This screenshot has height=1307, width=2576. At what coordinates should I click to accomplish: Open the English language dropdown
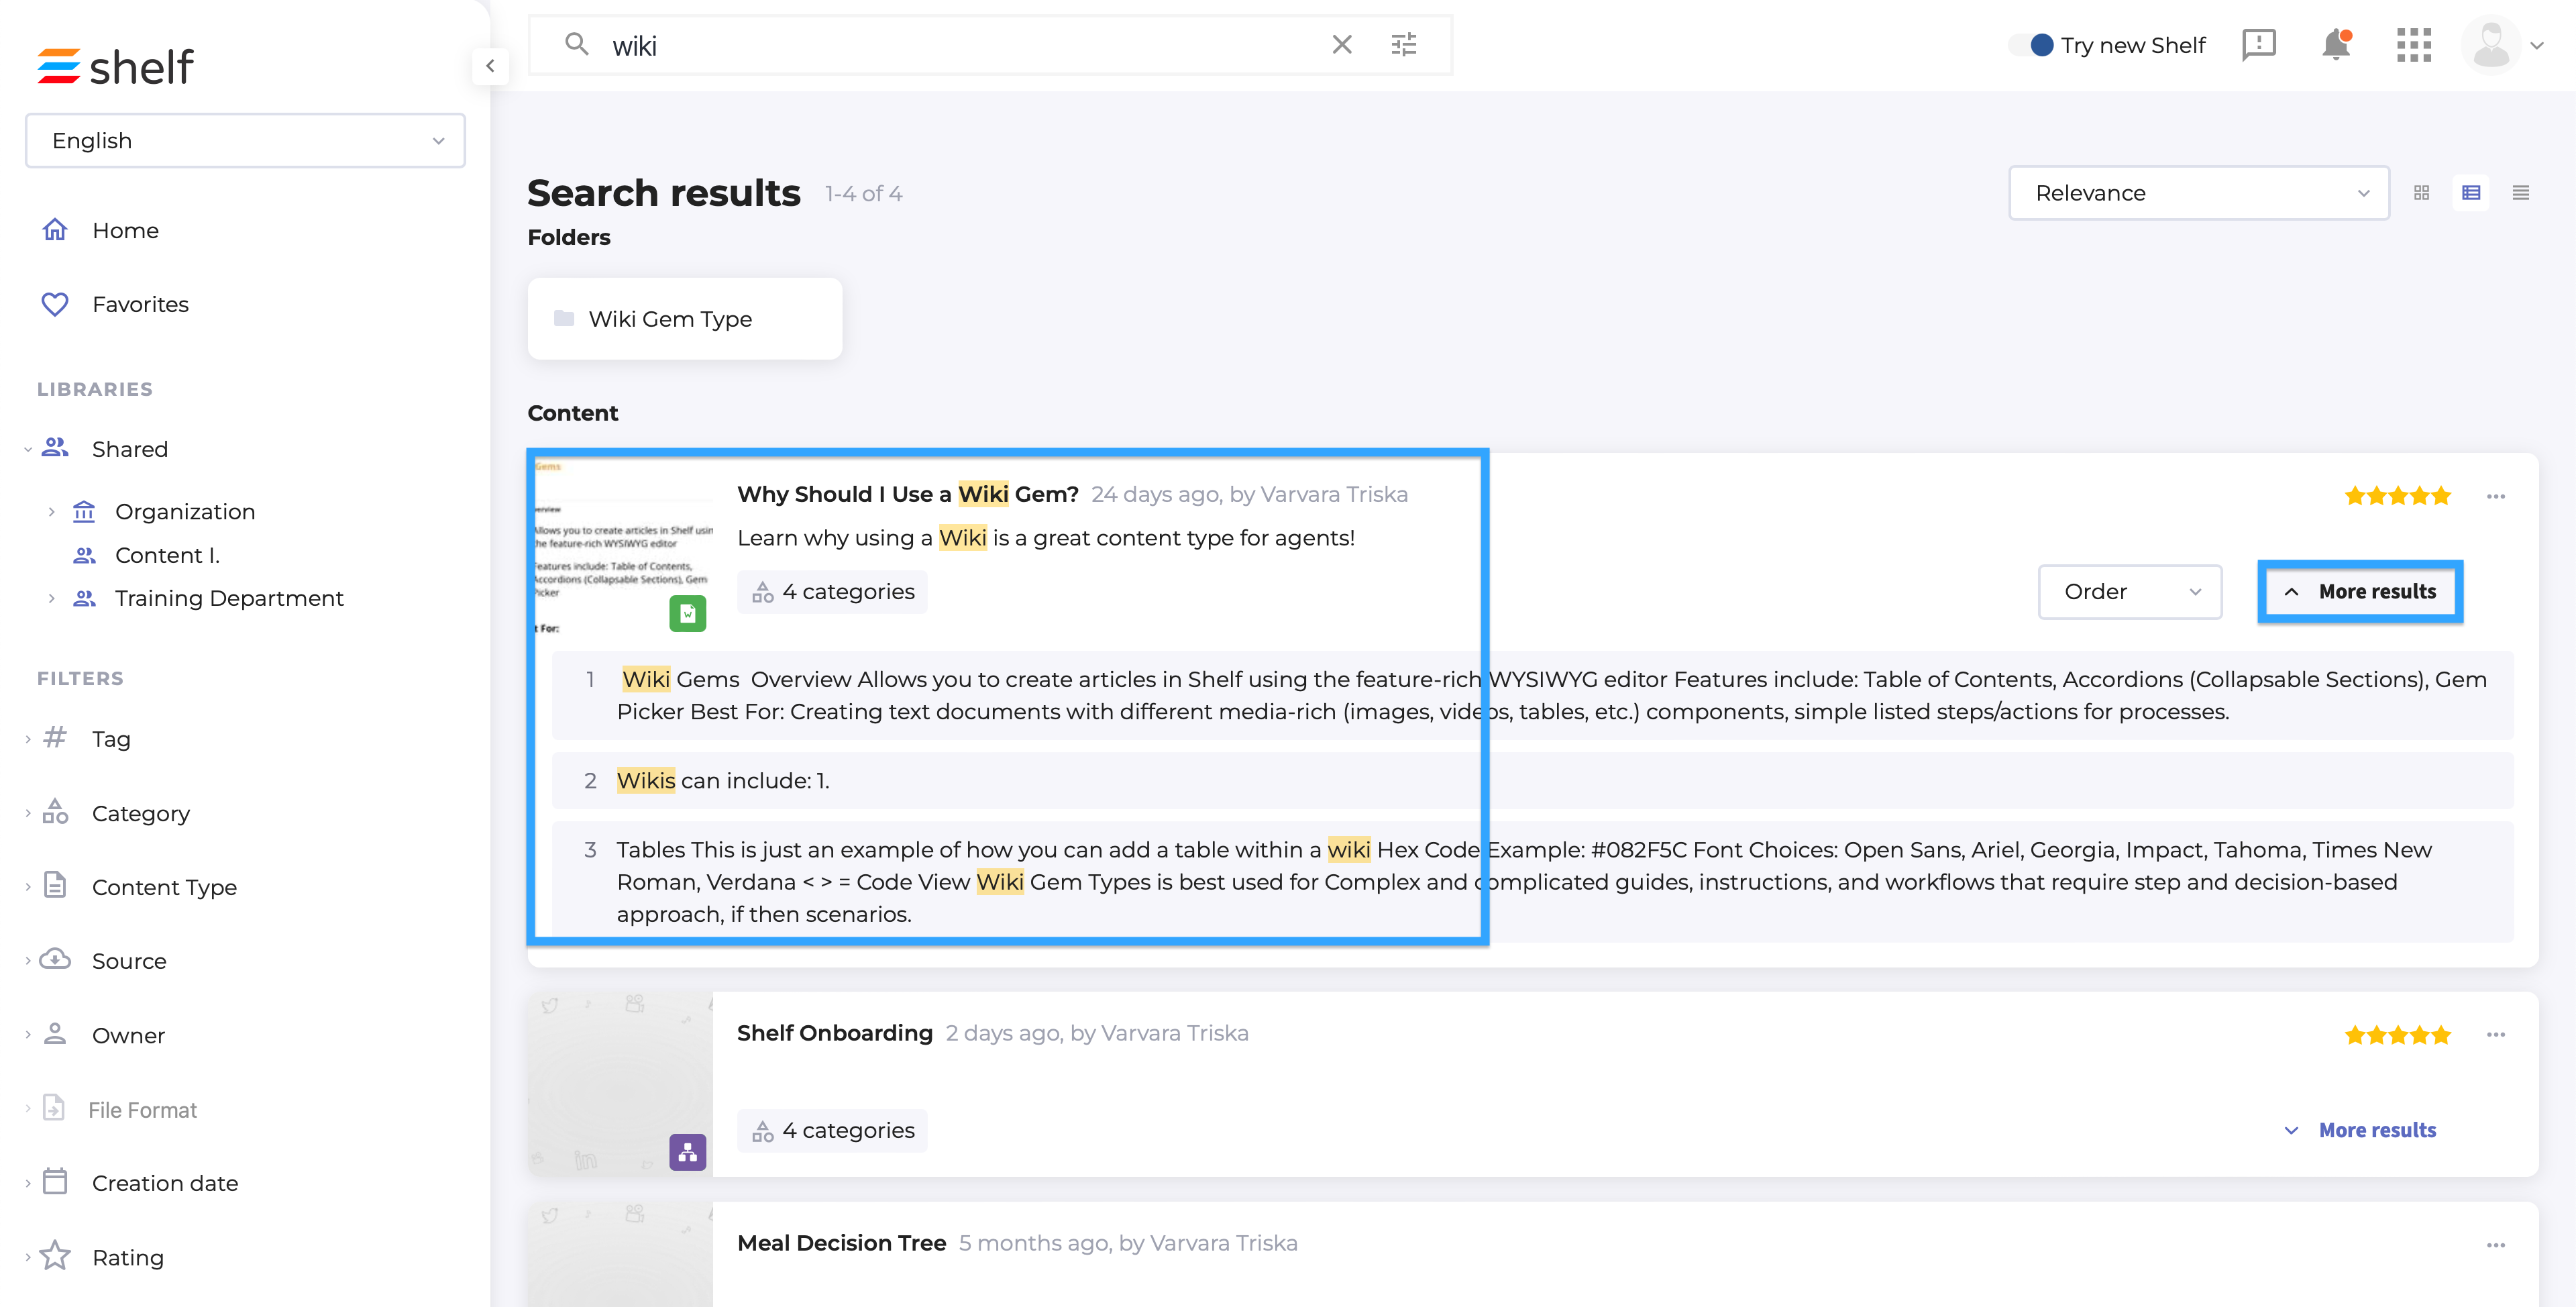(245, 140)
